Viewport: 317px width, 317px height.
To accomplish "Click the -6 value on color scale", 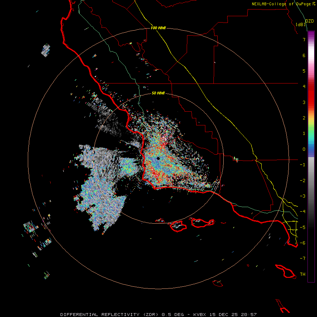I will point(303,243).
